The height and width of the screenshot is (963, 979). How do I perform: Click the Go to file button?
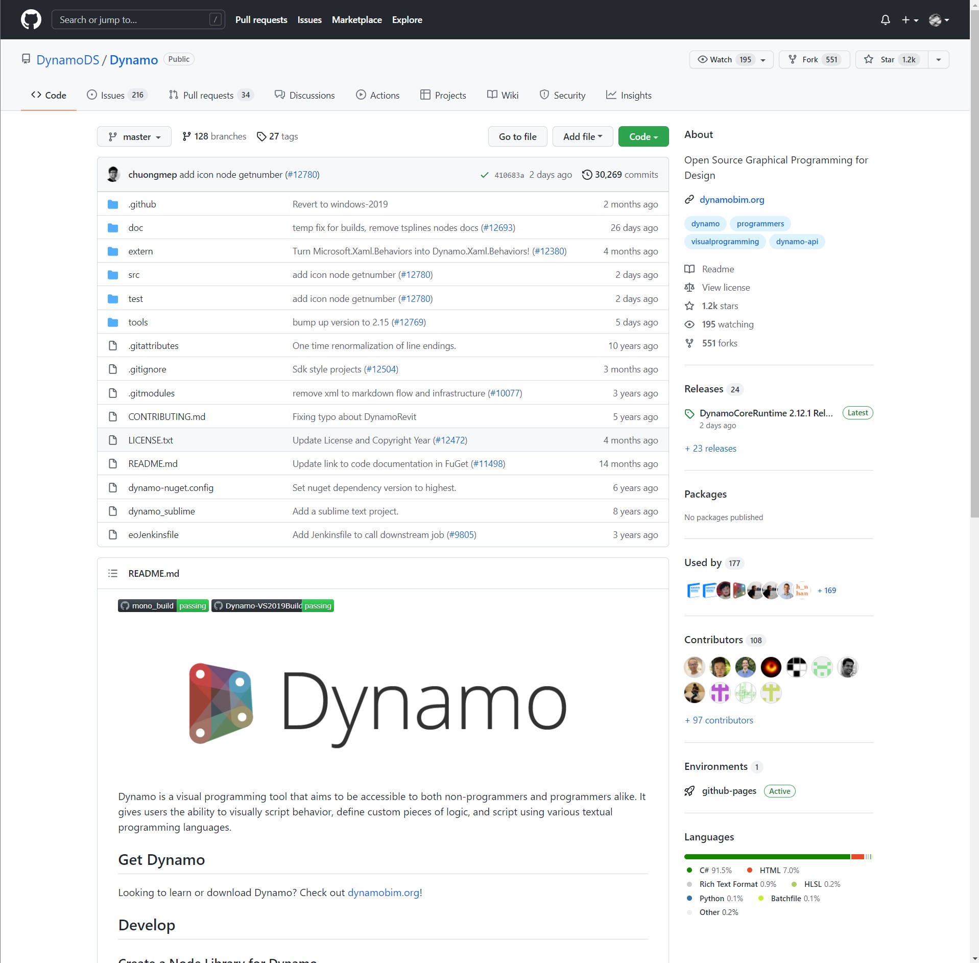click(x=517, y=136)
